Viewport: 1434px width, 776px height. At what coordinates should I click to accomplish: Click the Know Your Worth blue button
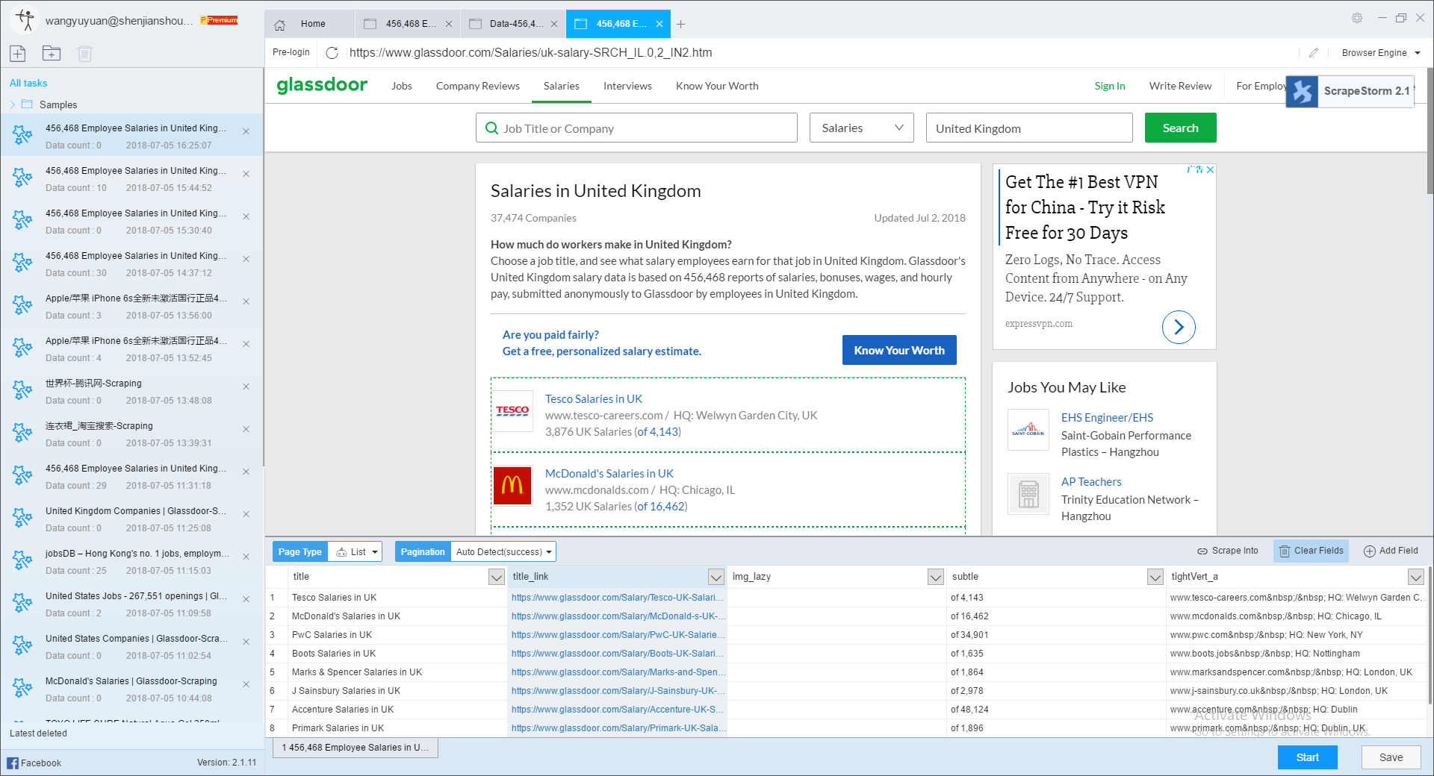click(899, 350)
